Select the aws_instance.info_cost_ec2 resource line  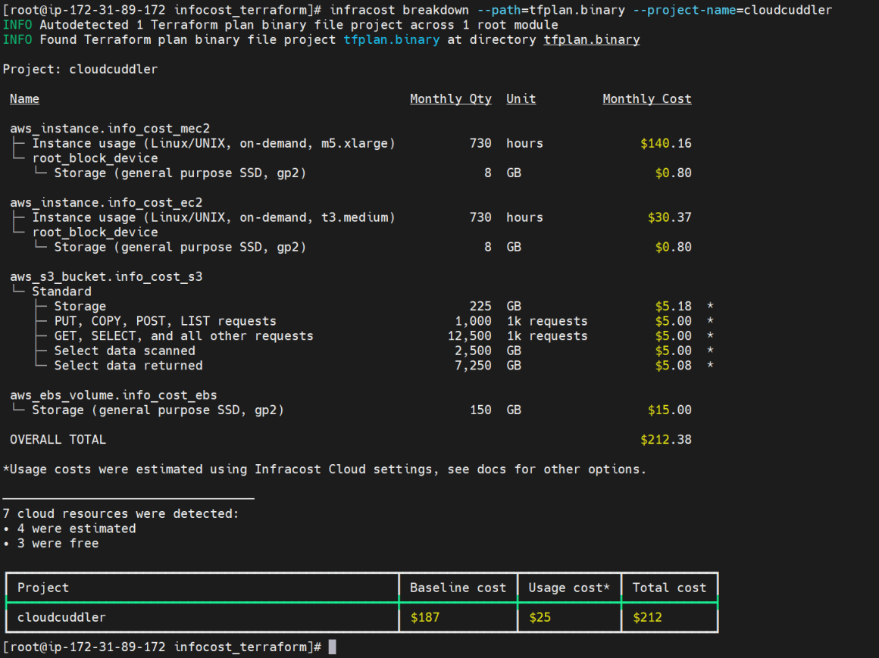click(x=106, y=202)
